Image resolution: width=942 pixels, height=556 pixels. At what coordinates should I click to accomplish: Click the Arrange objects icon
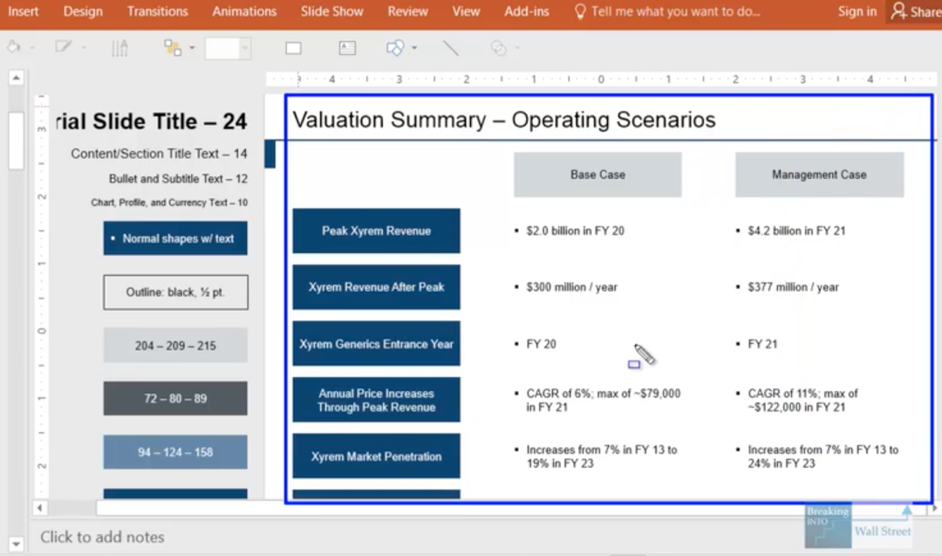(x=173, y=47)
